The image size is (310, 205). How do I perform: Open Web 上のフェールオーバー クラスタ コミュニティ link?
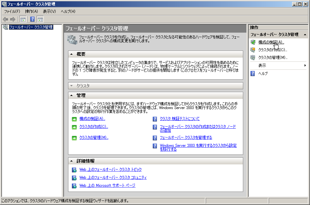point(113,177)
